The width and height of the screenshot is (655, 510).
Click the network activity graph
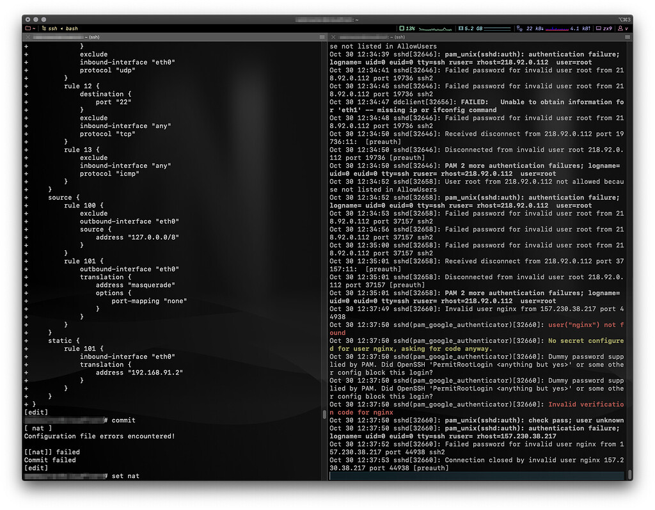556,29
